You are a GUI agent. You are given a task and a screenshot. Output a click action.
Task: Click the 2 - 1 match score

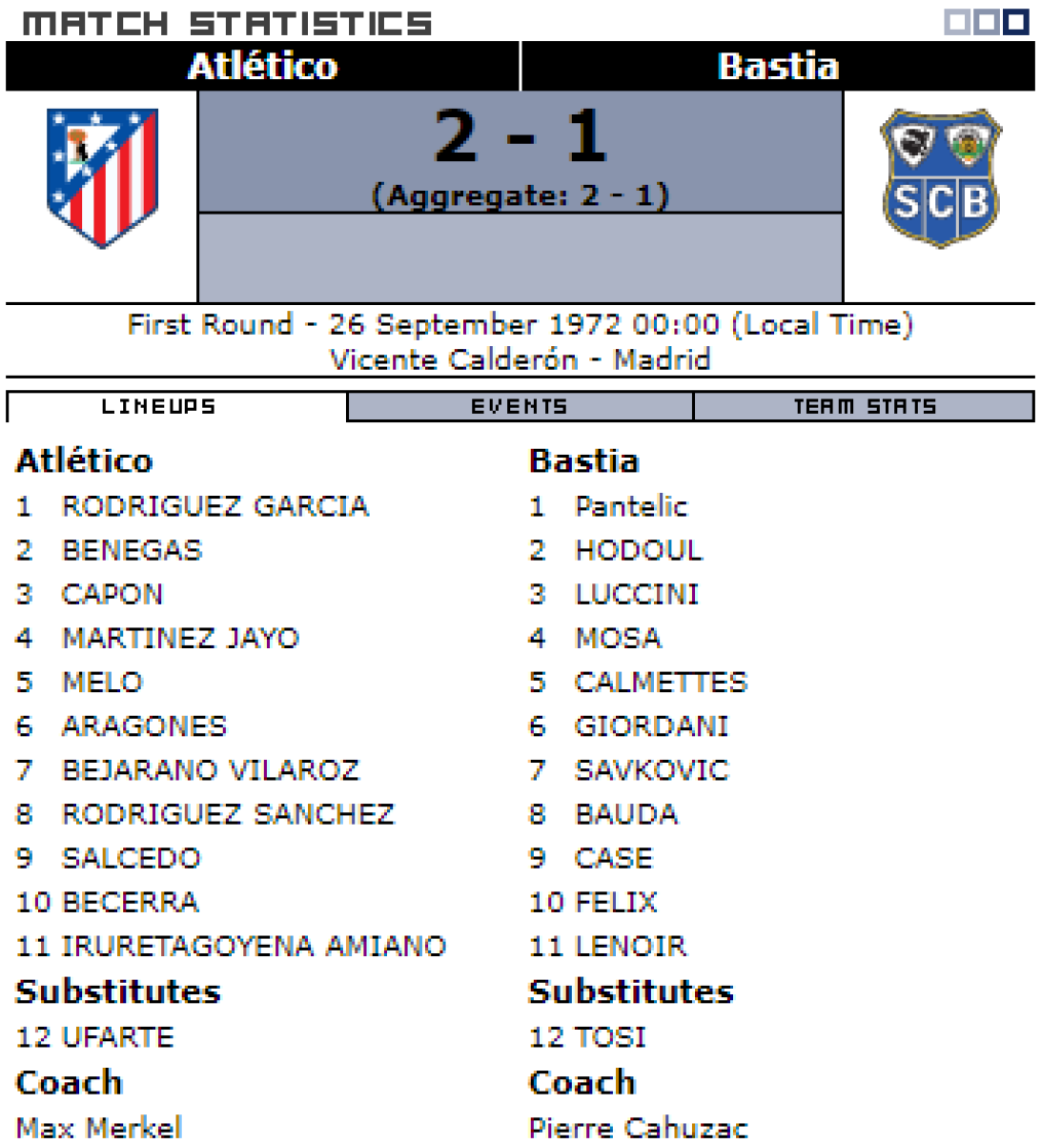click(520, 136)
